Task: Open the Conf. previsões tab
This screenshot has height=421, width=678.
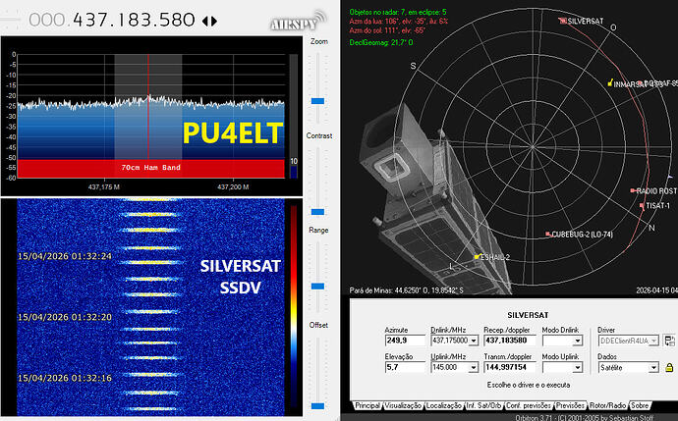Action: (x=529, y=406)
